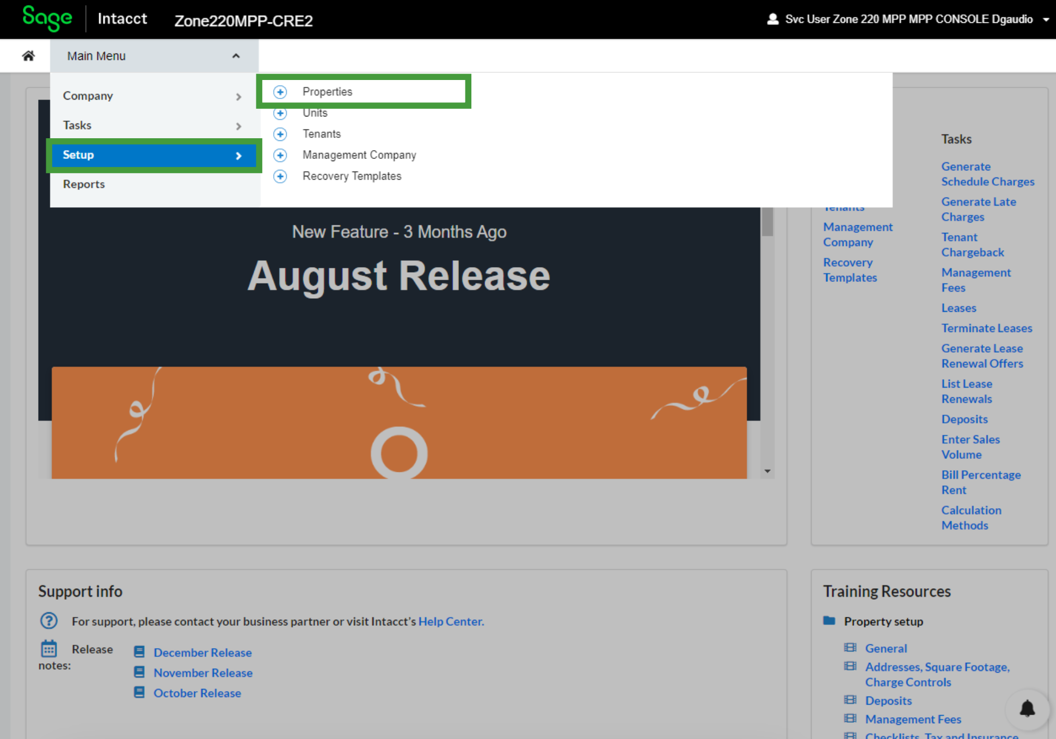Click the video icon beside Management Fees training
Viewport: 1056px width, 739px height.
point(850,718)
